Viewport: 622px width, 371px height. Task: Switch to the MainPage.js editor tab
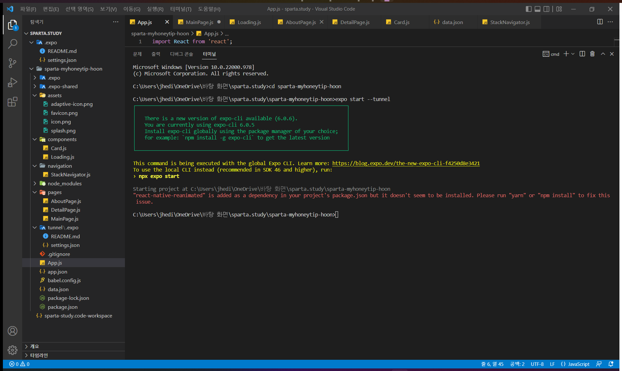pos(199,22)
